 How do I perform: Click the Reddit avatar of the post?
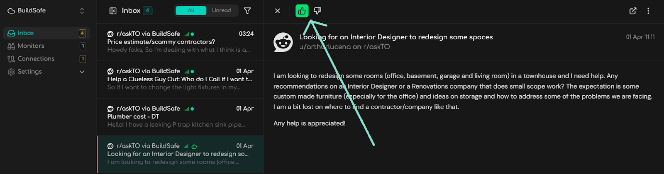click(283, 42)
